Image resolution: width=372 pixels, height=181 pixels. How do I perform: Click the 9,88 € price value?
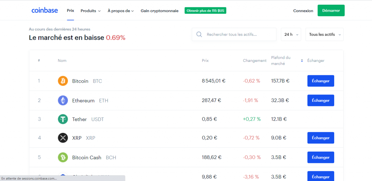(x=209, y=177)
